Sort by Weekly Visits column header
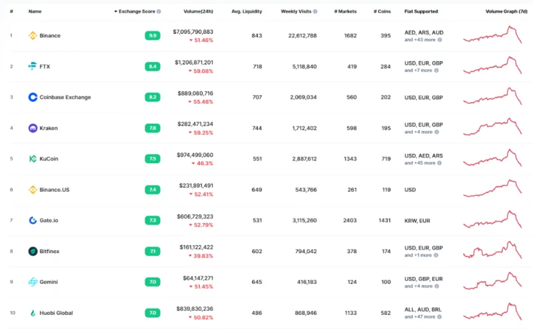Screen dimensions: 533x329 point(296,11)
